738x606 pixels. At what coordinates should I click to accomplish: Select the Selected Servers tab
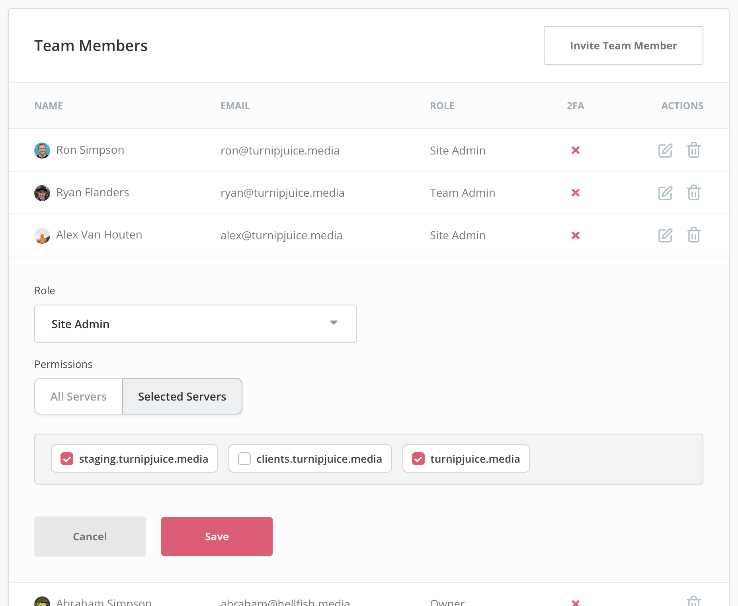point(182,396)
